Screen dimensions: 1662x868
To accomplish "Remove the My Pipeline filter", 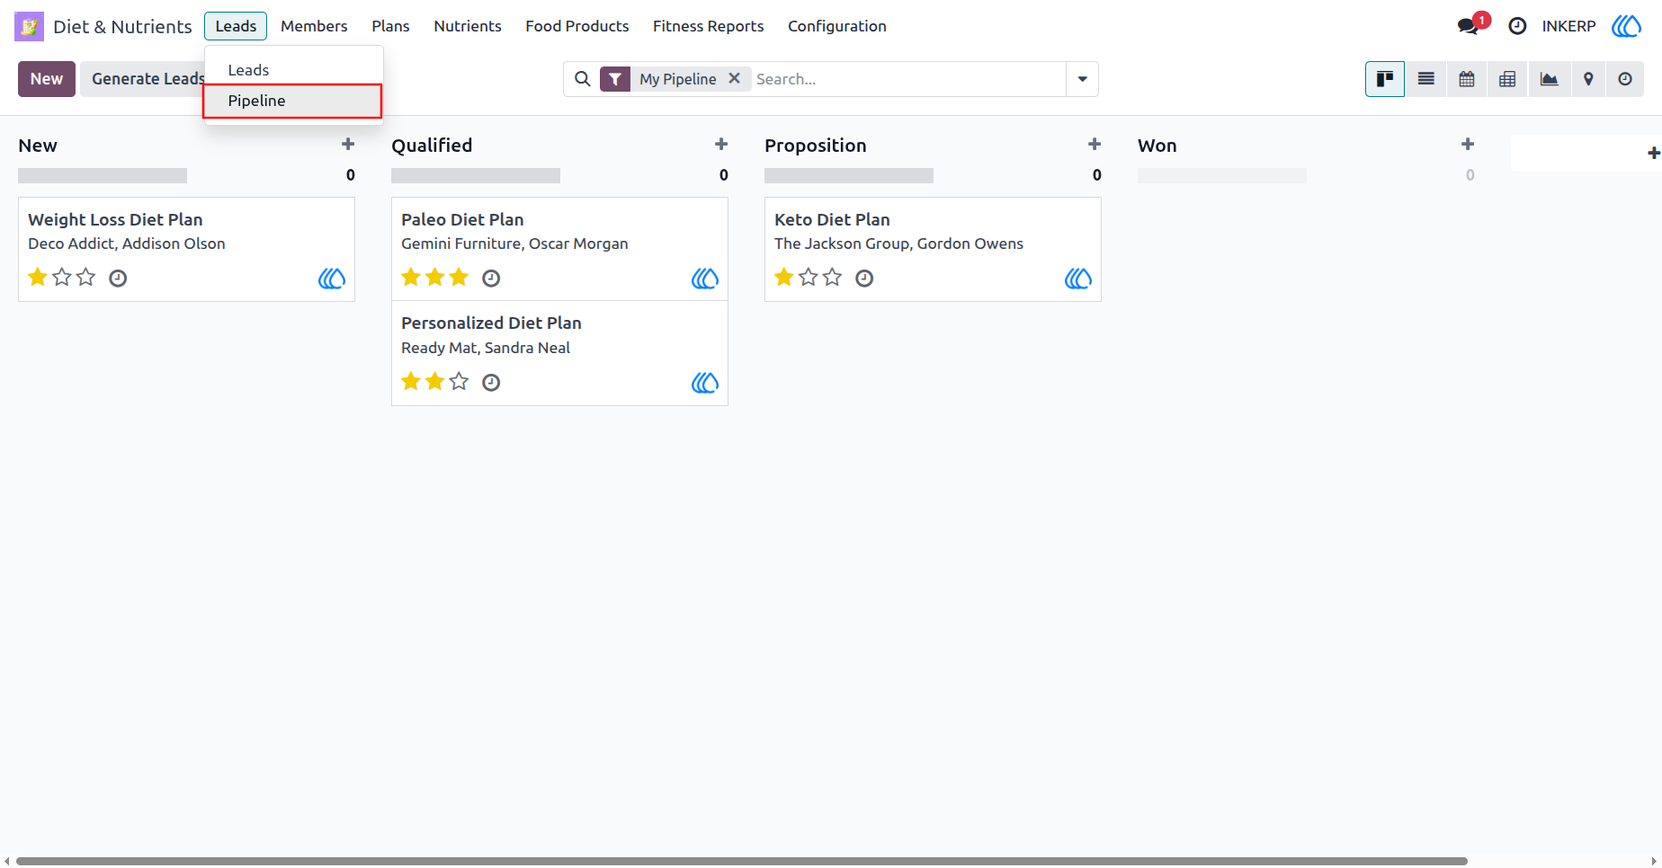I will [x=735, y=78].
